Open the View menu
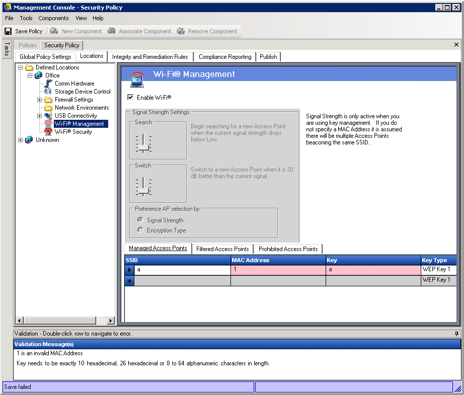The height and width of the screenshot is (395, 464). click(x=81, y=18)
